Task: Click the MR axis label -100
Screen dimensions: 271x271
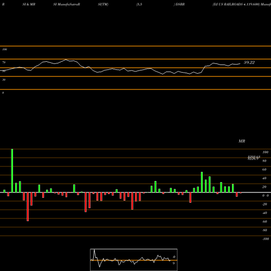Action: point(266,239)
